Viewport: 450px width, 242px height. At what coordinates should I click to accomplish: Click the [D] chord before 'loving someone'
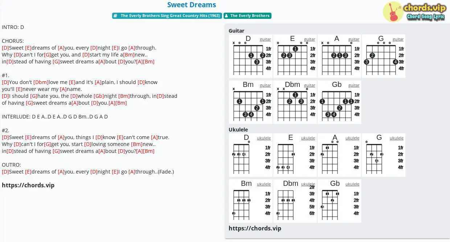point(88,144)
